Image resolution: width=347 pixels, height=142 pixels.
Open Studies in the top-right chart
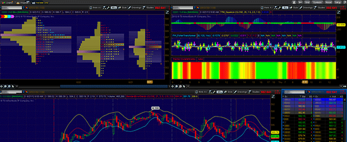(x=320, y=7)
